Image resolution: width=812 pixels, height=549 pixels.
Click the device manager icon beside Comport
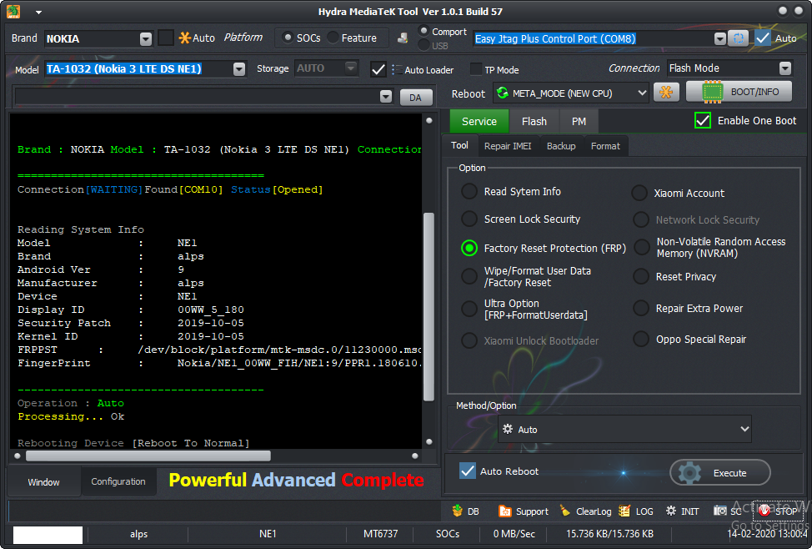[403, 38]
